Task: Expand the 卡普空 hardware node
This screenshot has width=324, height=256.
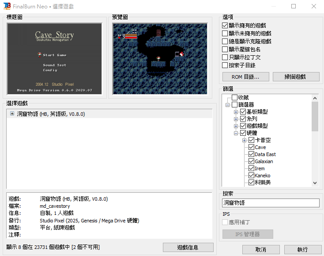Action: click(244, 140)
